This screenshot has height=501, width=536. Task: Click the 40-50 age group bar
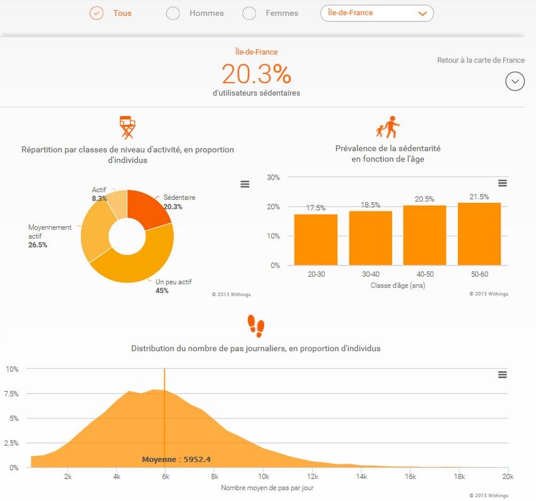click(x=424, y=235)
